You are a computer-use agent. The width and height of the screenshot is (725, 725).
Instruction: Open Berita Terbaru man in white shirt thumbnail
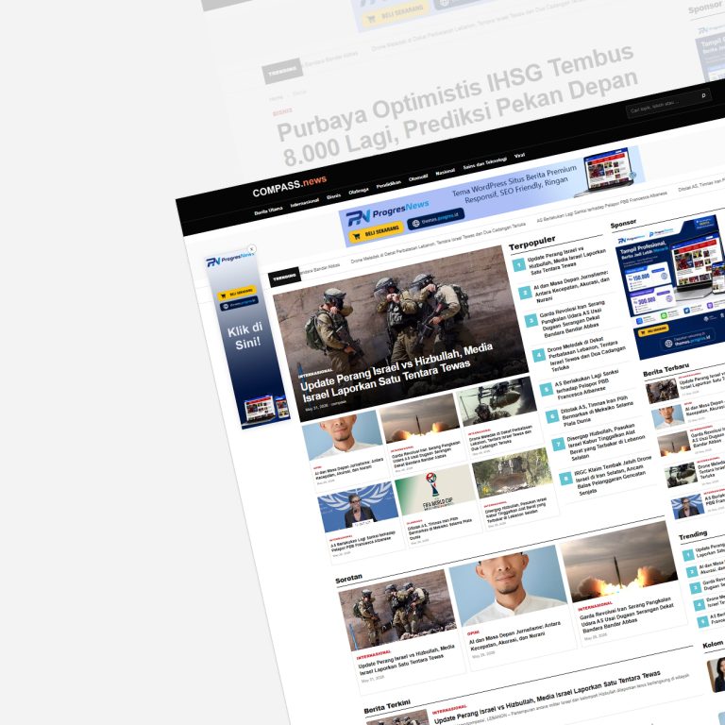[668, 416]
